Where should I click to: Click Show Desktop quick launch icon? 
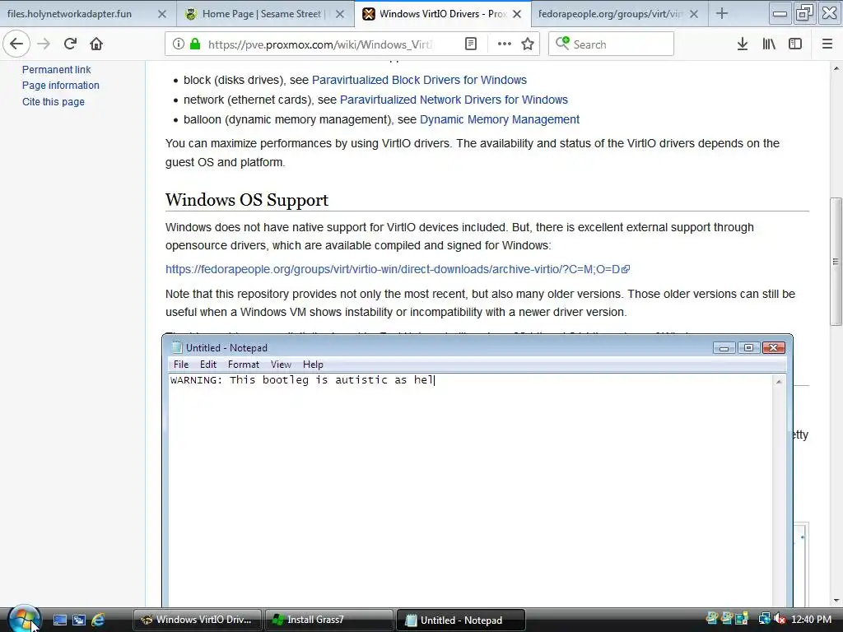pyautogui.click(x=59, y=620)
